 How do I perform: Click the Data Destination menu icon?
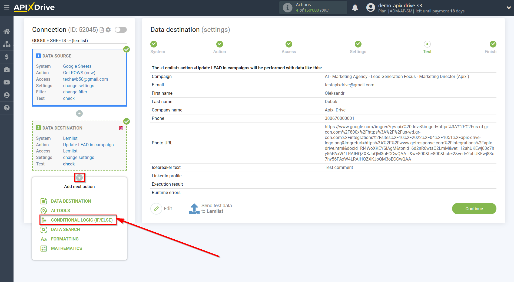click(x=44, y=201)
